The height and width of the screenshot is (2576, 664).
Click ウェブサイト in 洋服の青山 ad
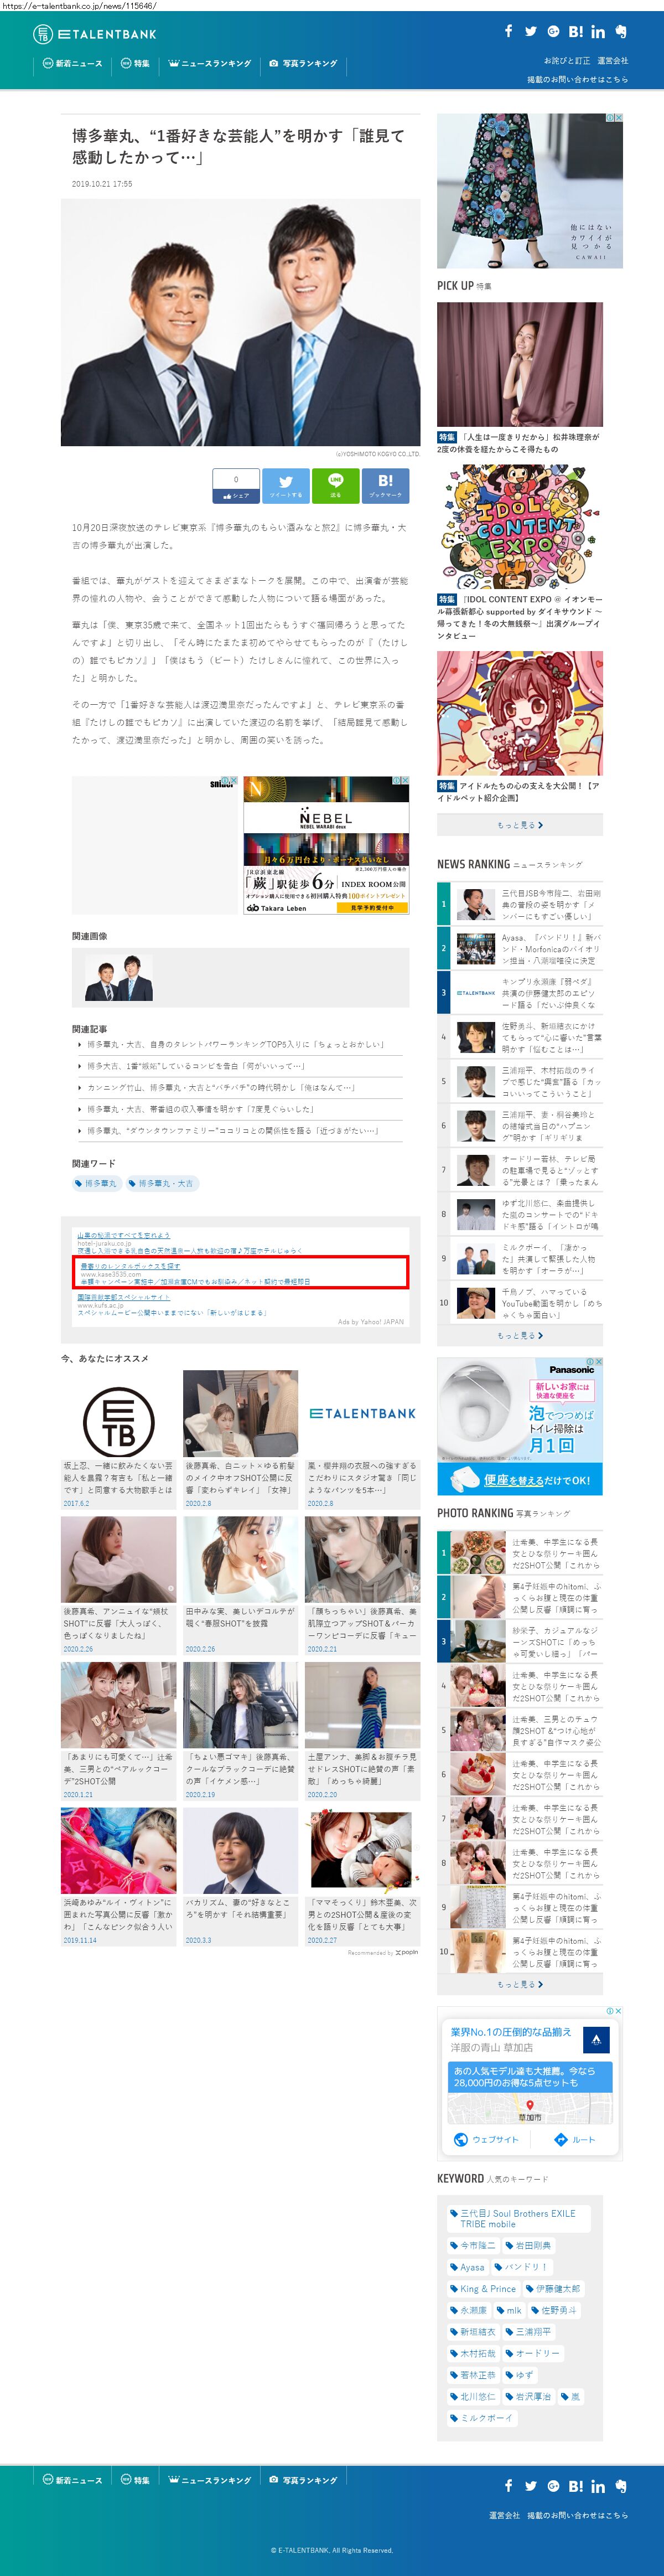tap(486, 2139)
